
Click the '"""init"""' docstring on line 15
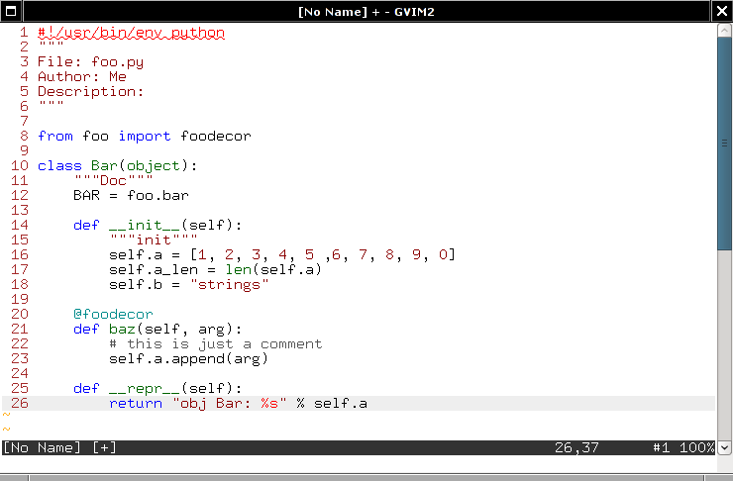tap(154, 240)
